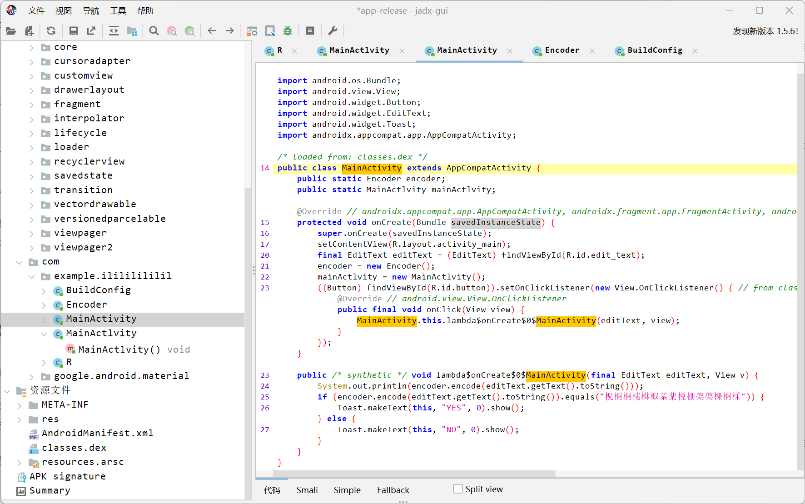Select the 资源文件 node
Image resolution: width=805 pixels, height=504 pixels.
click(x=50, y=391)
